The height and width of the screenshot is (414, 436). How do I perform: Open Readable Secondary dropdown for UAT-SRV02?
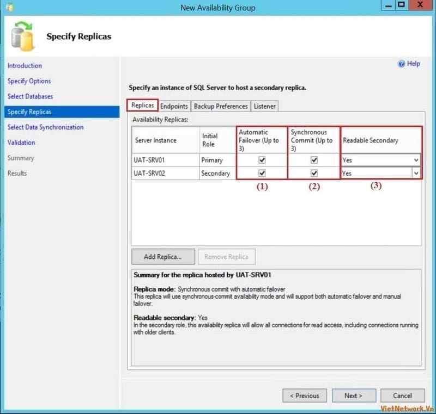tap(416, 174)
